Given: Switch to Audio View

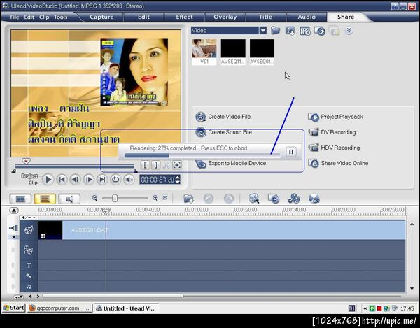Looking at the screenshot, I should click(69, 199).
